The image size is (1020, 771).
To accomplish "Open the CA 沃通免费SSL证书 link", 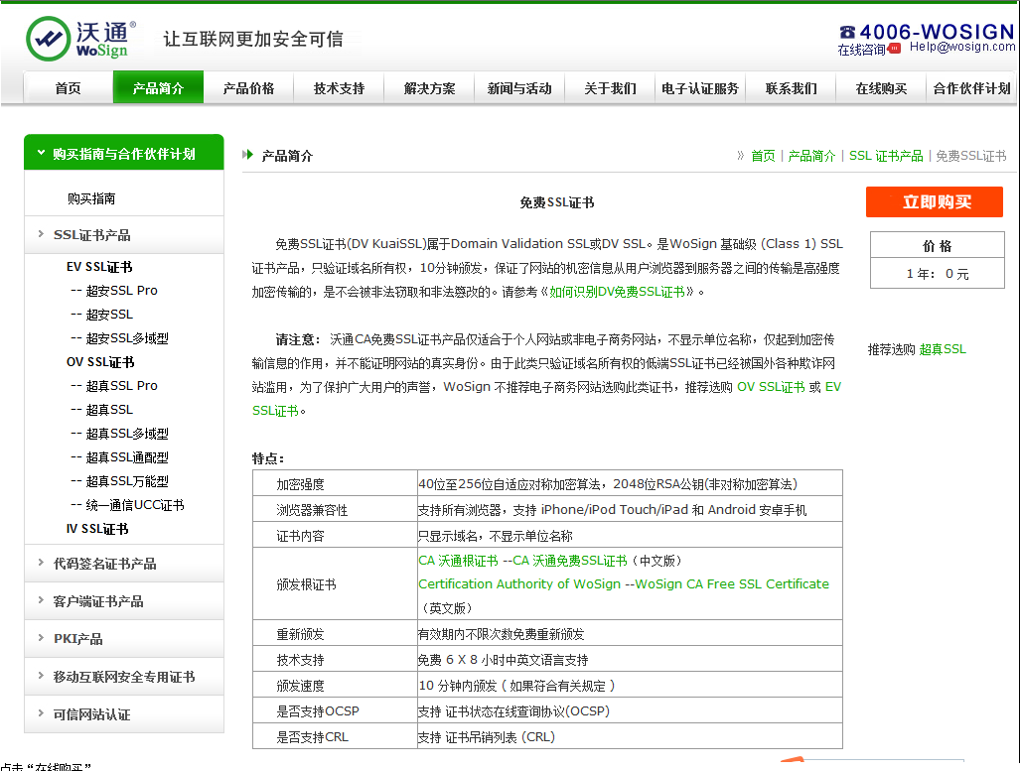I will (x=570, y=561).
